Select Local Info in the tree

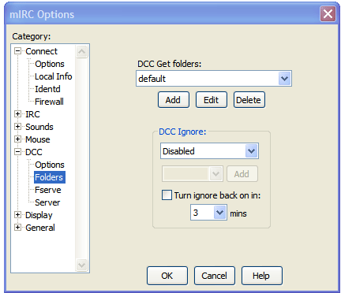[x=54, y=76]
